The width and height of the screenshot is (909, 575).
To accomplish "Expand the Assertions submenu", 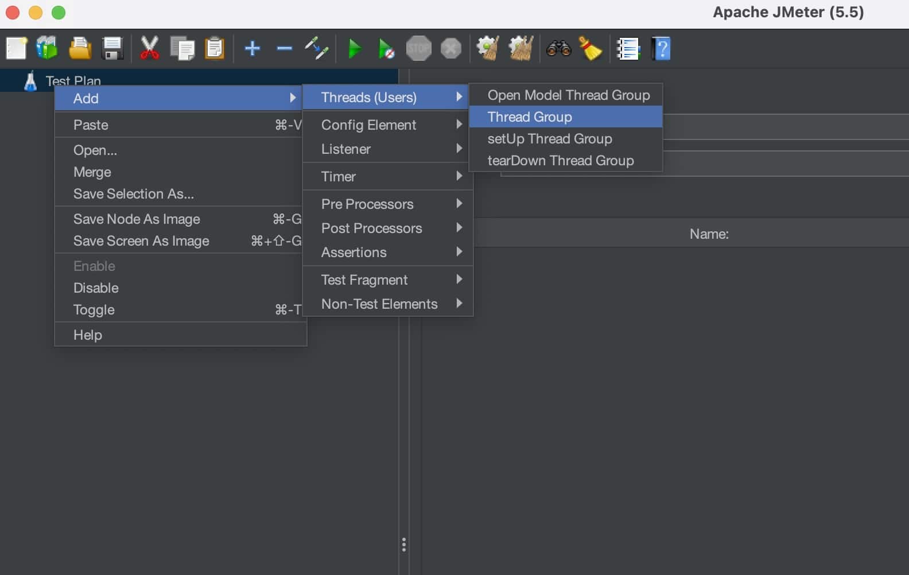I will pyautogui.click(x=387, y=252).
